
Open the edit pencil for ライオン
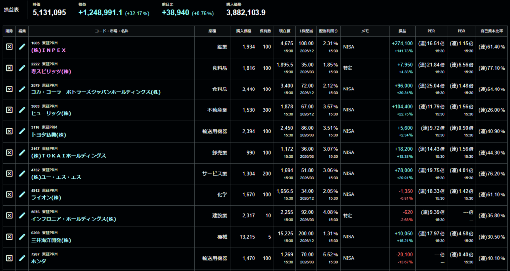tap(22, 194)
